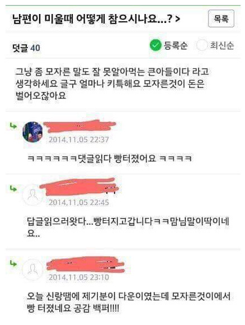Click reply arrow icon of 22:37 comment
This screenshot has height=325, width=245.
point(13,126)
